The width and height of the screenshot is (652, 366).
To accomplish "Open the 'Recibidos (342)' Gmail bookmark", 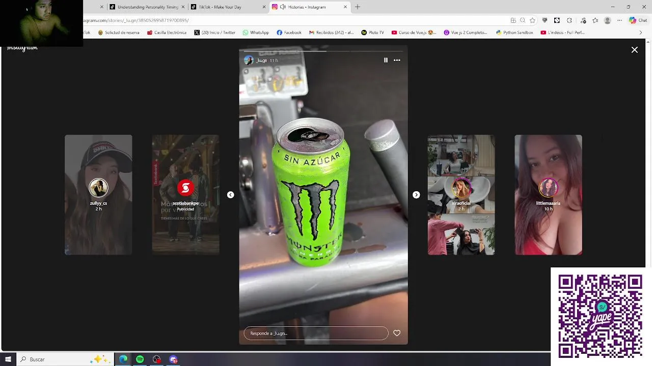I will [331, 33].
